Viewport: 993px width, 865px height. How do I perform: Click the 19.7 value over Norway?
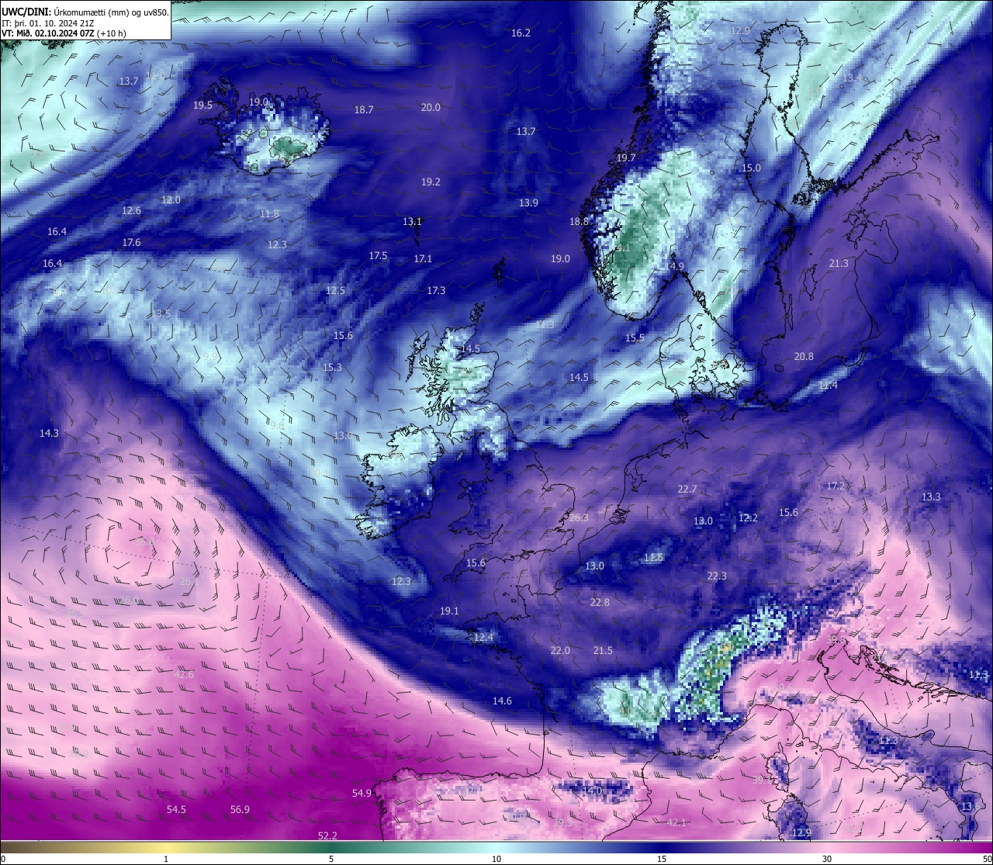point(626,158)
